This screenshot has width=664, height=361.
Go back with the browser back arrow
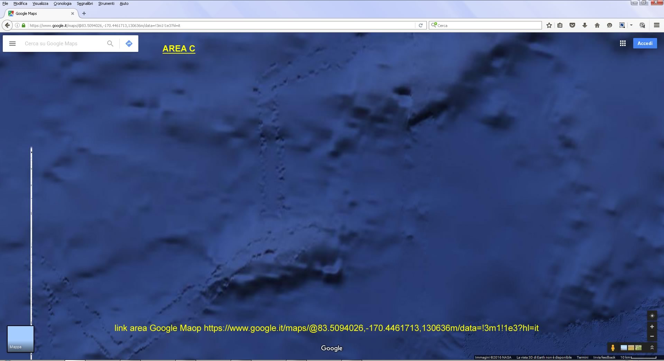tap(7, 25)
